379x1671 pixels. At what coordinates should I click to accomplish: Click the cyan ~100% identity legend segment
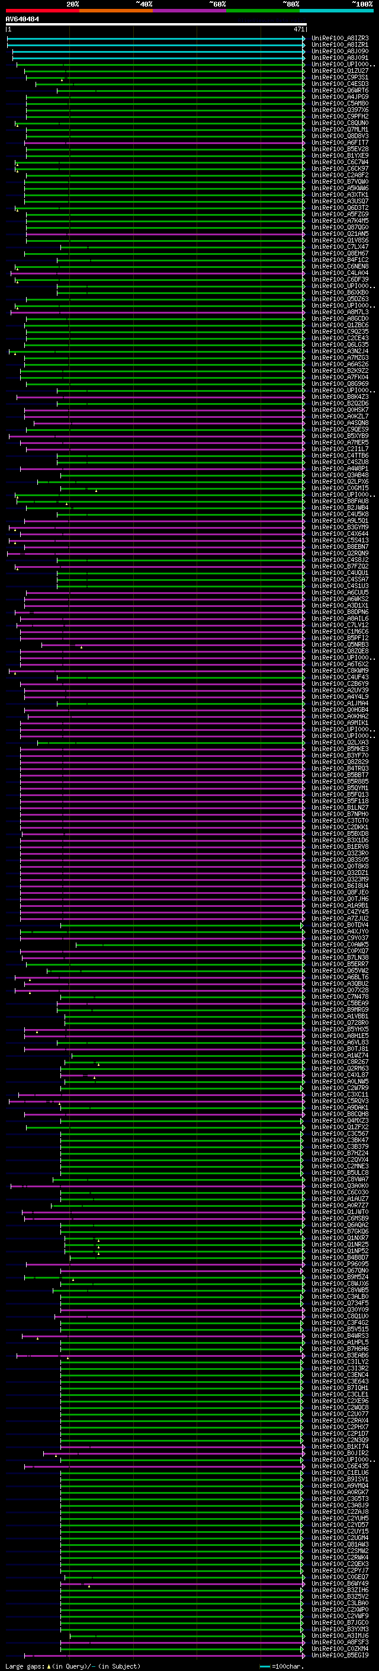(337, 11)
